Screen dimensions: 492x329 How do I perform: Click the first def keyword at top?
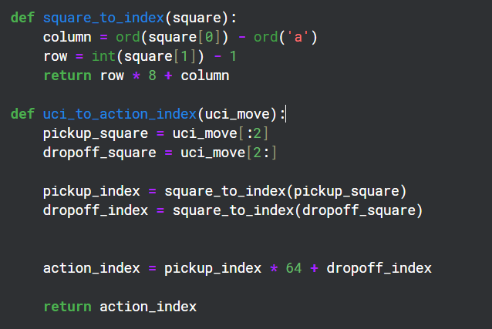tap(22, 18)
